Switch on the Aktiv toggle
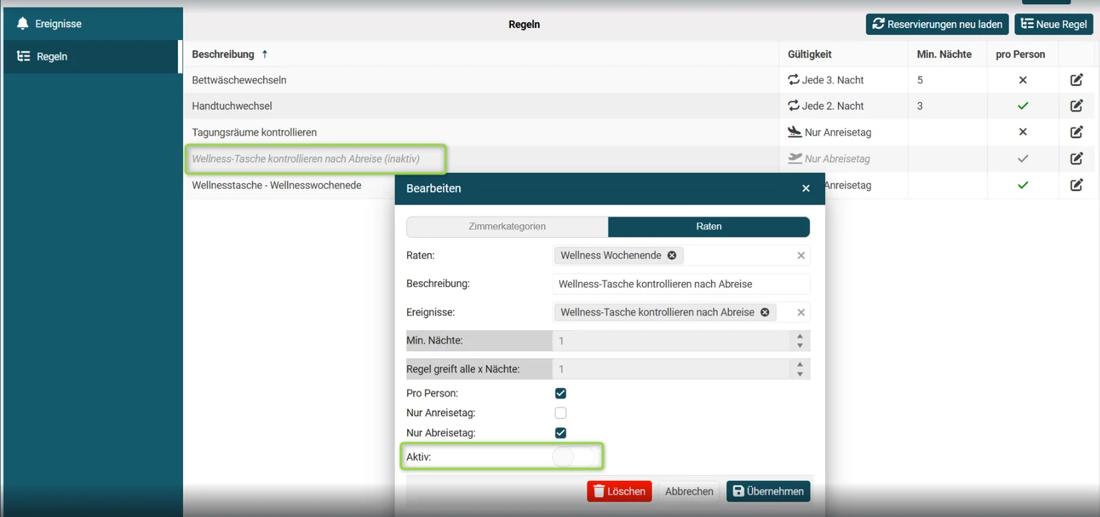The height and width of the screenshot is (517, 1100). pyautogui.click(x=574, y=456)
